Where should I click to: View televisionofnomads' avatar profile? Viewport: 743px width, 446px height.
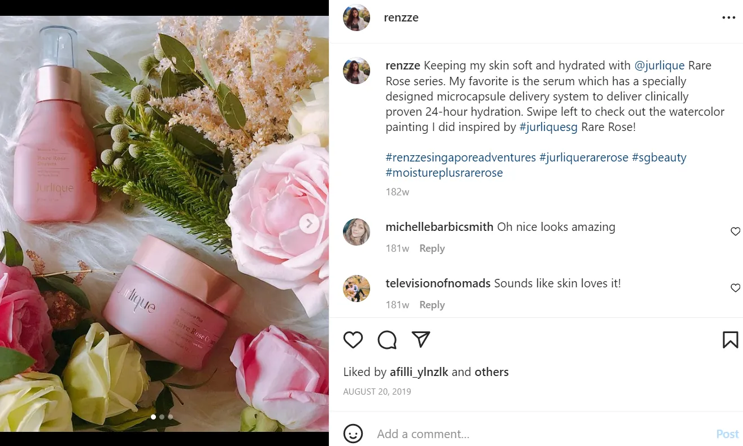(x=357, y=288)
